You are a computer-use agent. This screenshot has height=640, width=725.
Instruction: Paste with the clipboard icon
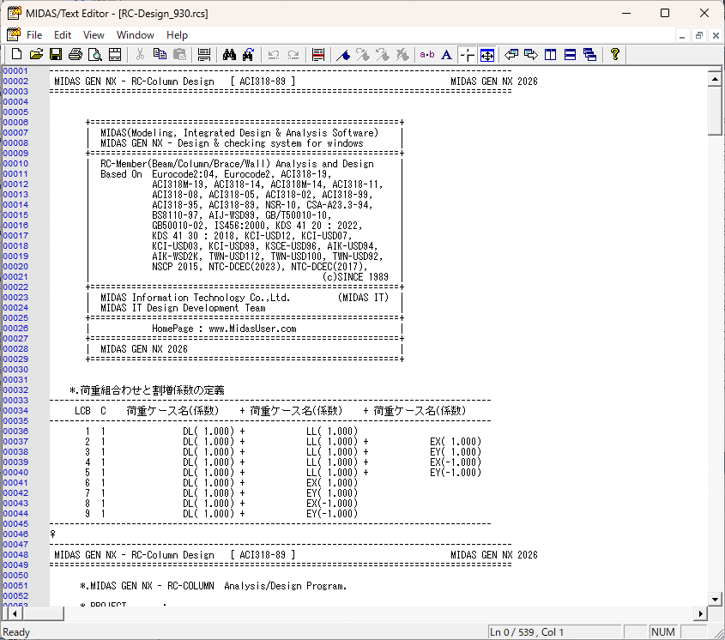179,55
